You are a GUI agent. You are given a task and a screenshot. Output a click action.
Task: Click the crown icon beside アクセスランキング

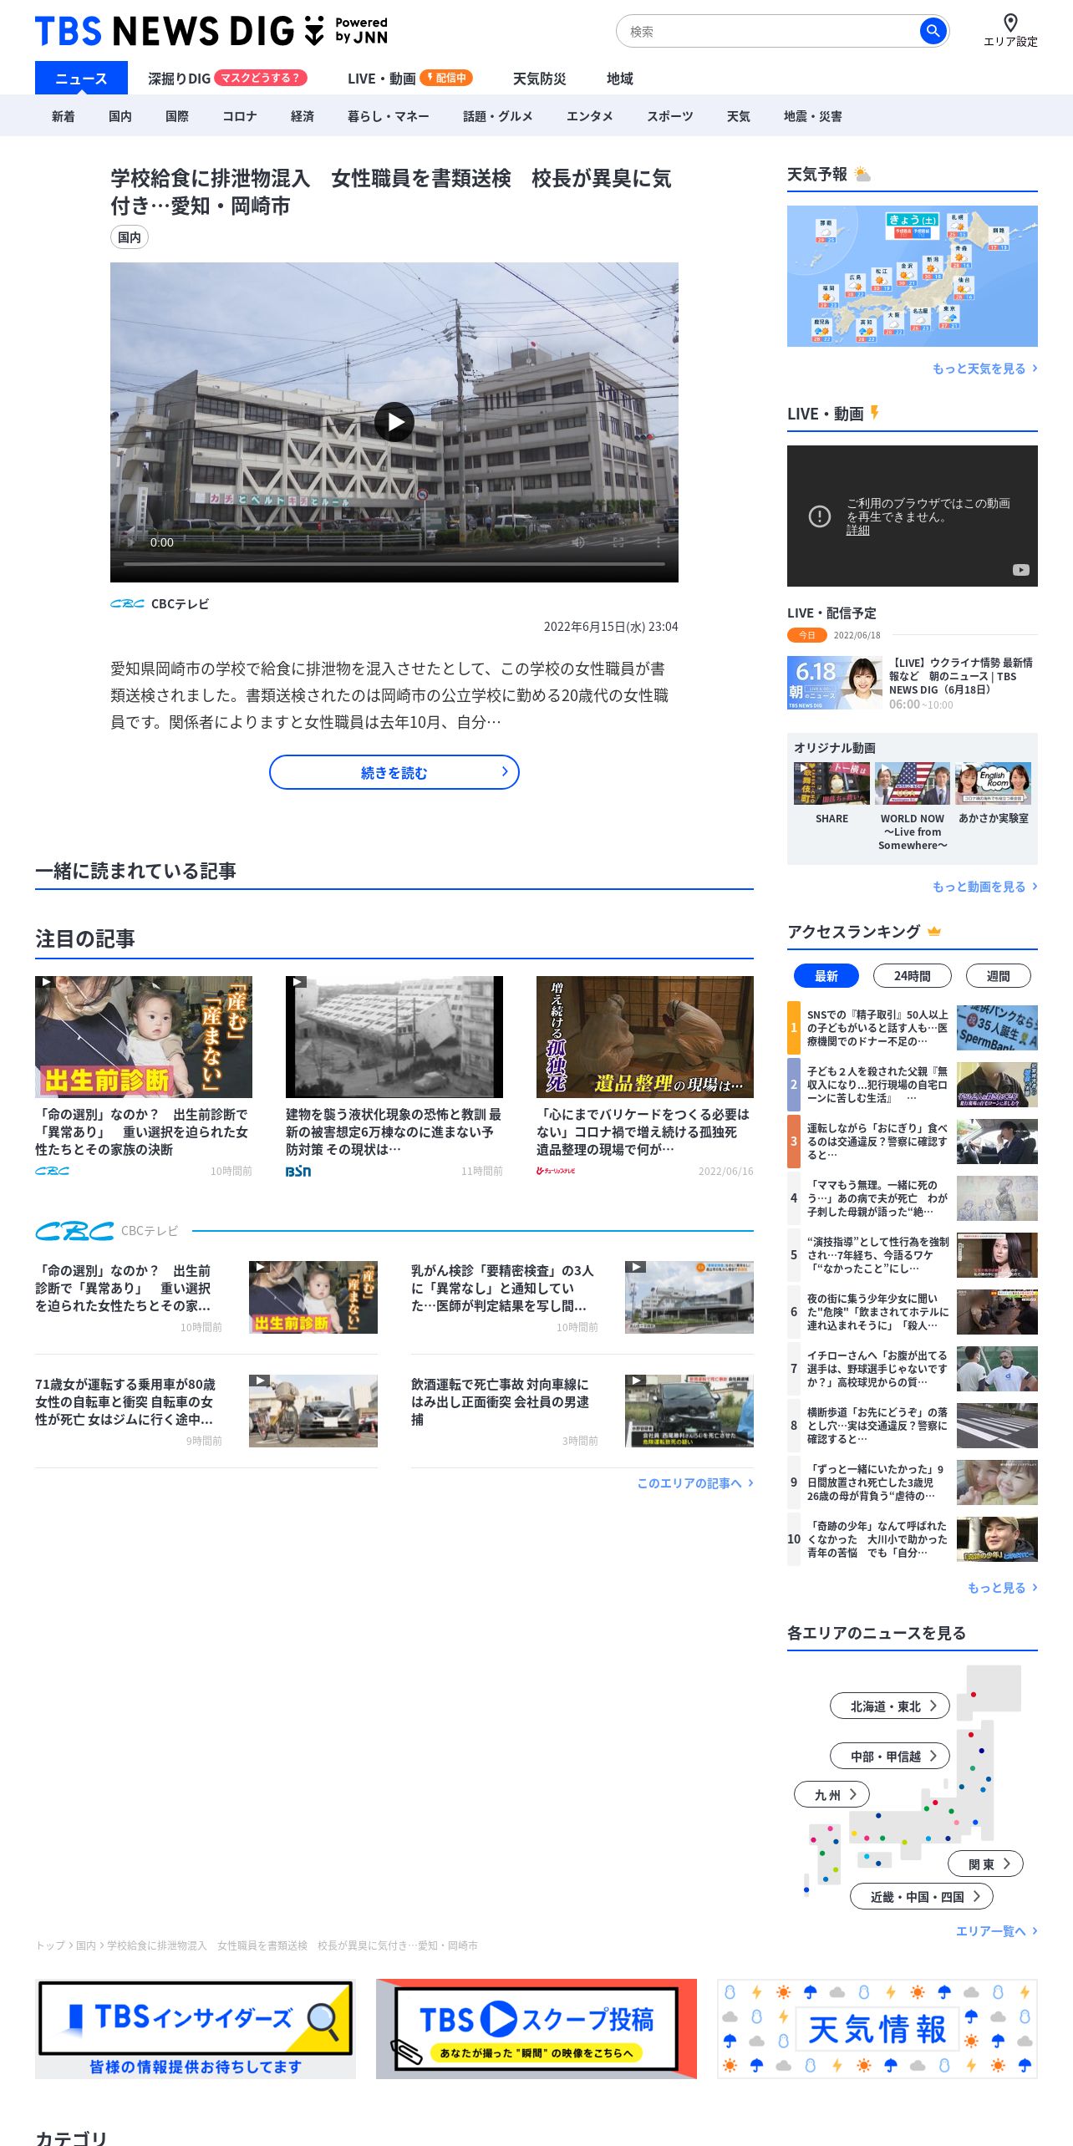coord(934,931)
